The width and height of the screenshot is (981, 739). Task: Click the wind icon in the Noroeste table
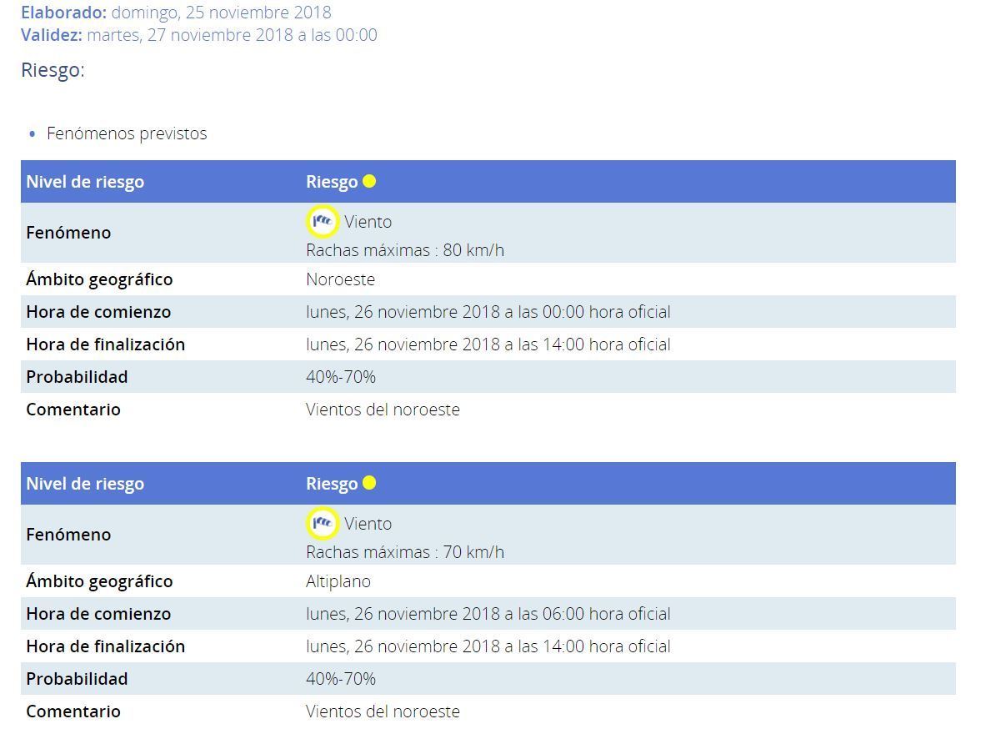(322, 221)
